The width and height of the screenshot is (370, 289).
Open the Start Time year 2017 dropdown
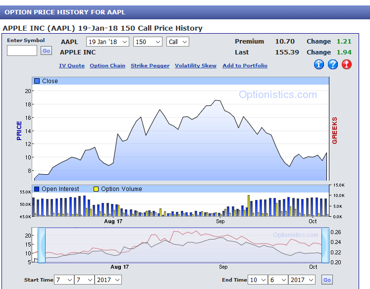point(108,280)
